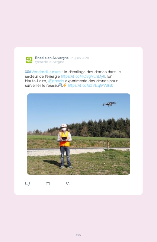Viewport: 157px width, 242px height.
Task: Click the magnifying glass emoji
Action: click(x=61, y=85)
